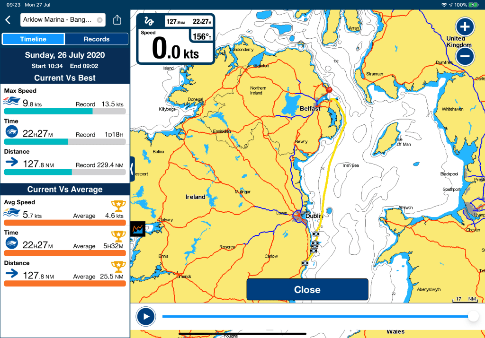Tap the camera marker on the track
The width and height of the screenshot is (485, 338).
[x=315, y=234]
